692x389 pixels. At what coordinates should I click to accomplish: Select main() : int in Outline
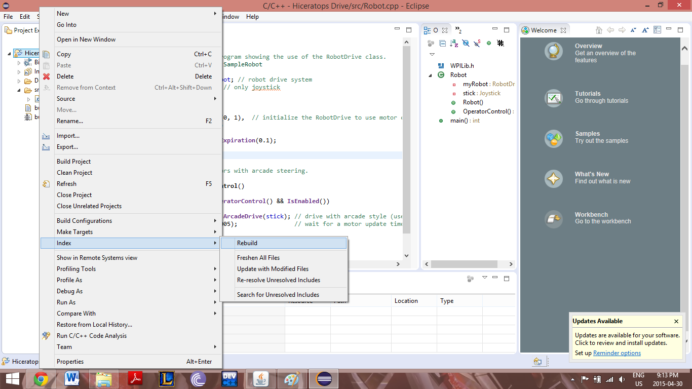[x=465, y=121]
